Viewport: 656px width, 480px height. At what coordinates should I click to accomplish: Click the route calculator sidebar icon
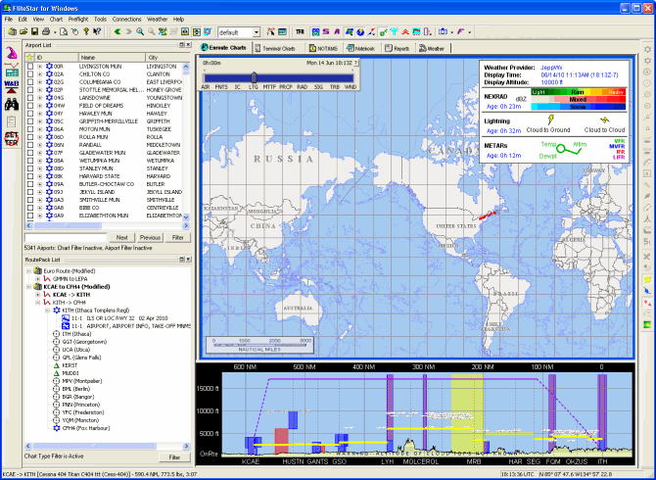tap(12, 70)
